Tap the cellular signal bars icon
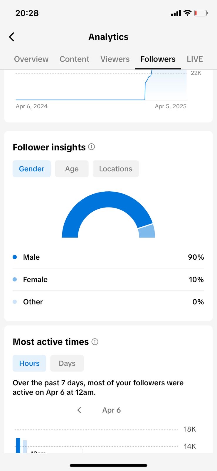Screen dimensions: 217x471 point(176,13)
